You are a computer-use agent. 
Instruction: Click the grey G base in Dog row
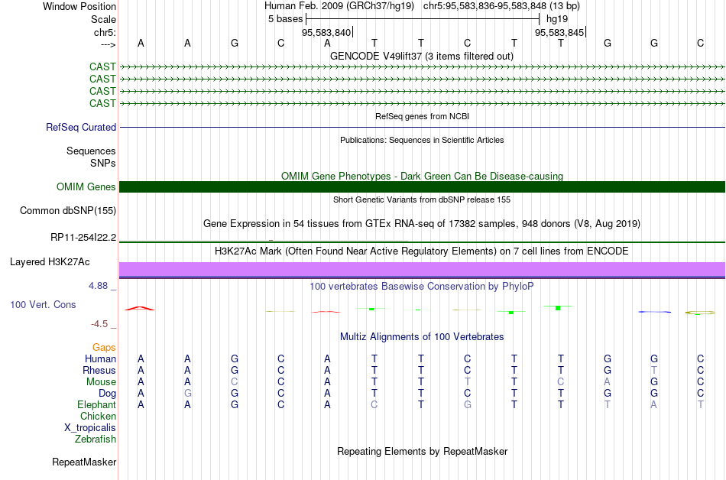[187, 394]
